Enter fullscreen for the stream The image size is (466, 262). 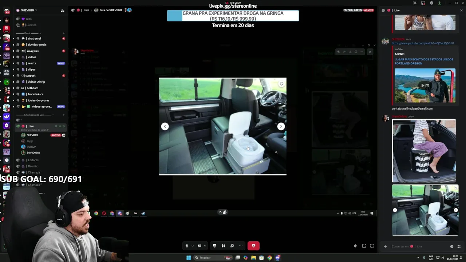[x=372, y=246]
